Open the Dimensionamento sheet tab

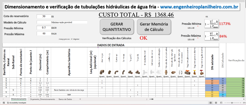pos(19,99)
